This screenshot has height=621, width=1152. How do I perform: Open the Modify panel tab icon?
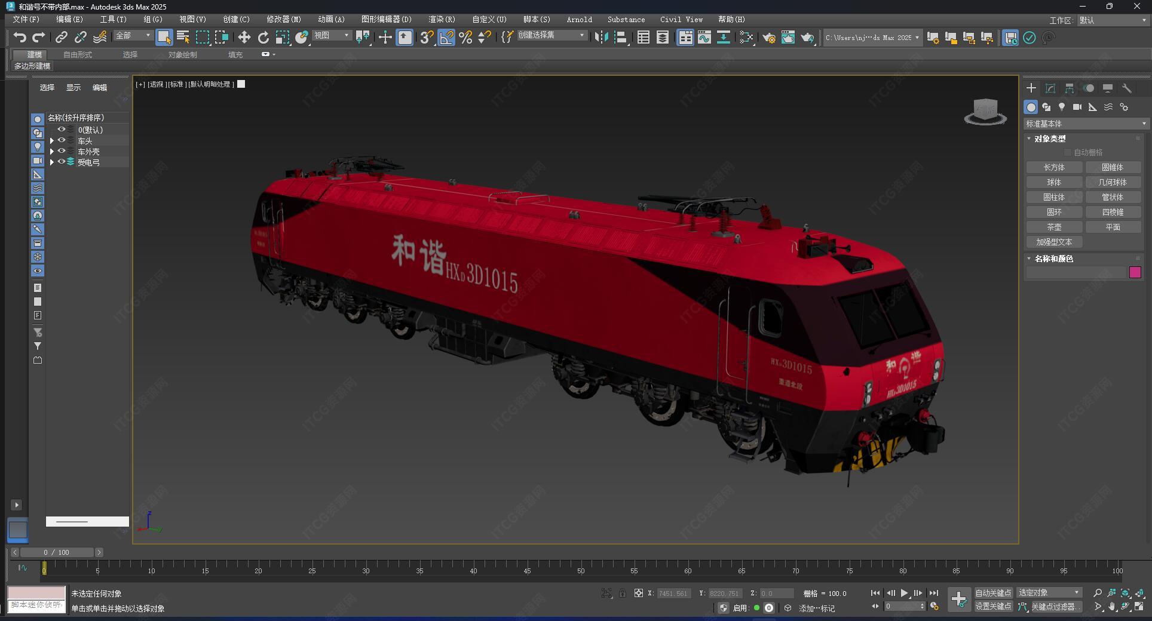1050,88
